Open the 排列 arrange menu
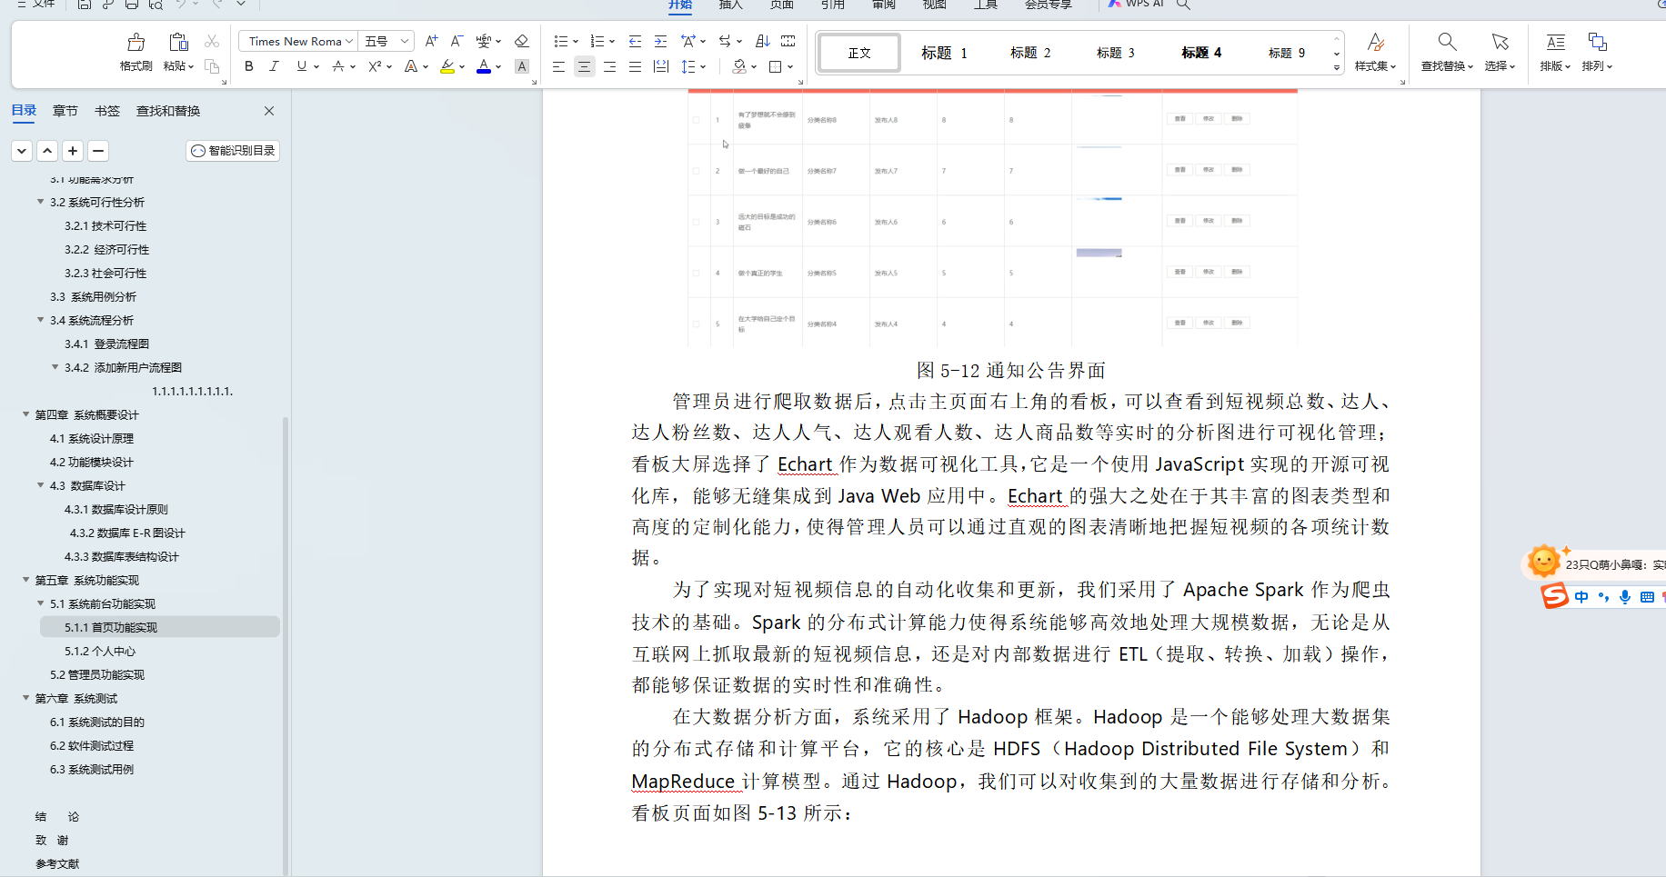 point(1597,52)
